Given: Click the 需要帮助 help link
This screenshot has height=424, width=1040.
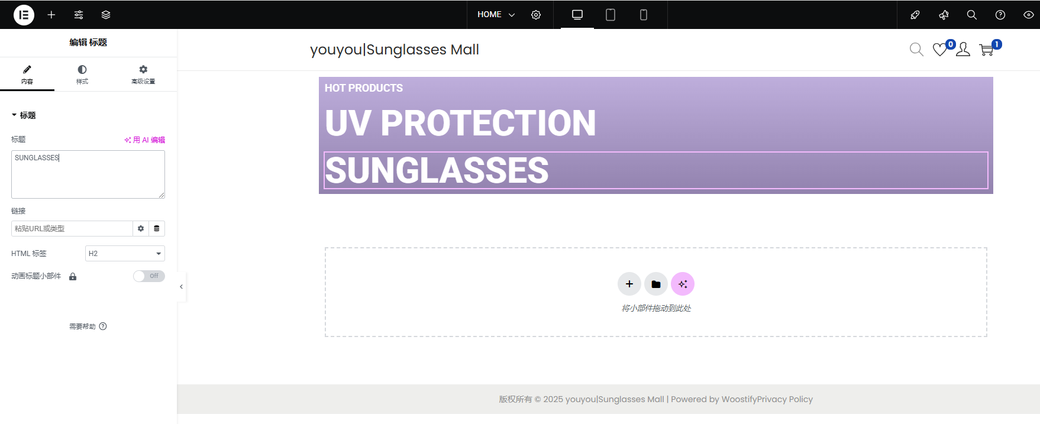Looking at the screenshot, I should [x=88, y=326].
